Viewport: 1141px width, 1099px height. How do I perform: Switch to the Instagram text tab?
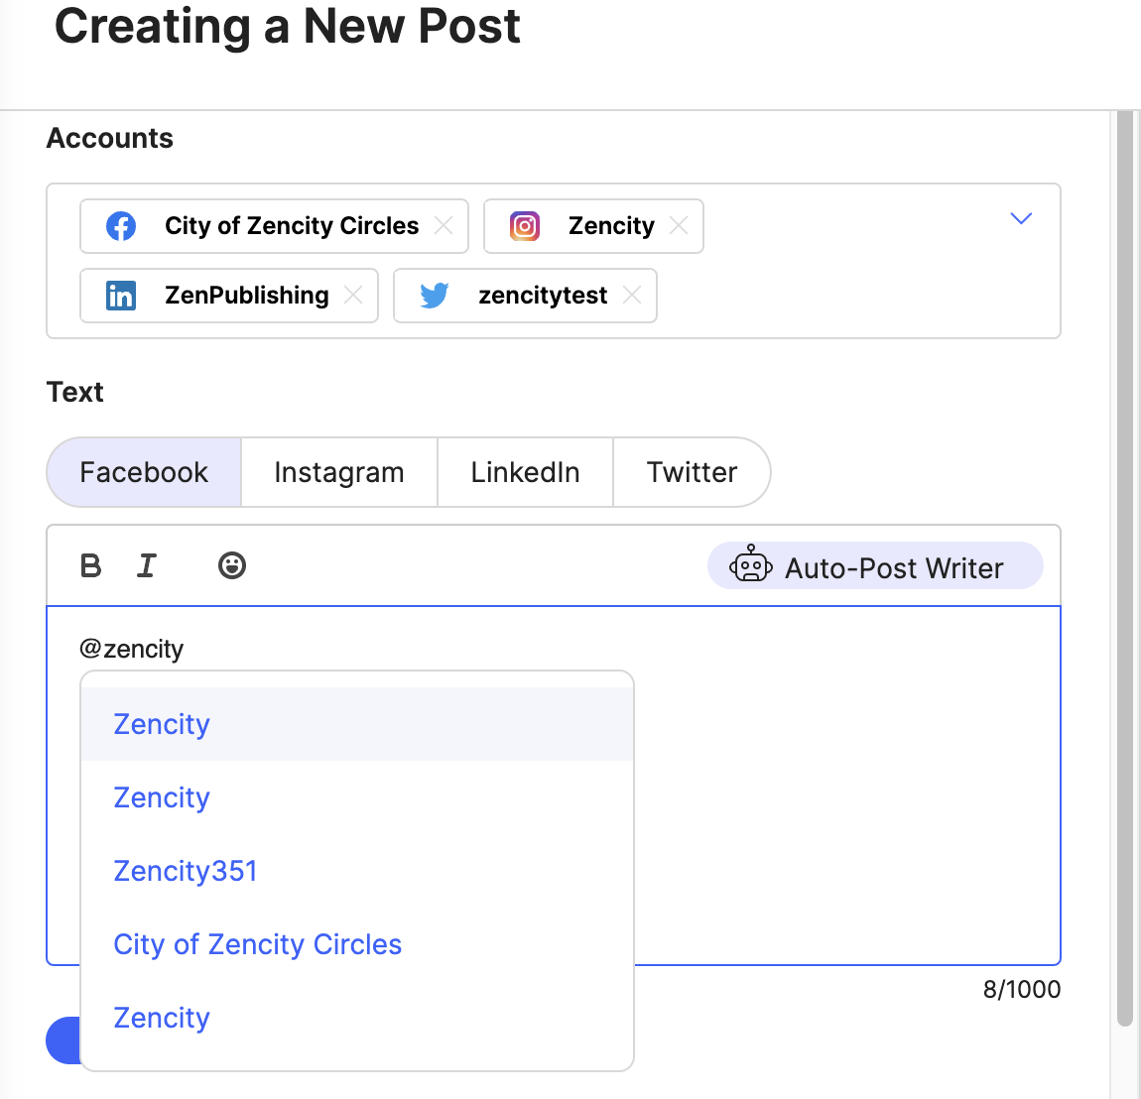[x=339, y=472]
